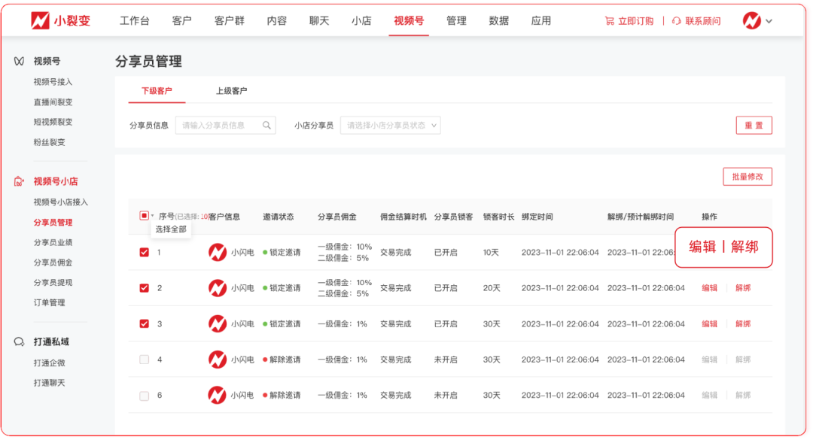Click the 视频号小店 pencil icon in sidebar
This screenshot has height=440, width=813.
18,181
